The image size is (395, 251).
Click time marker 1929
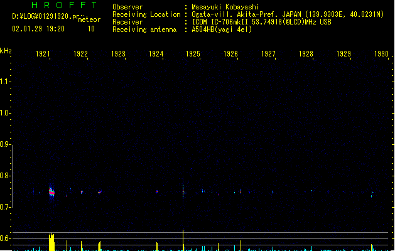[x=344, y=54]
